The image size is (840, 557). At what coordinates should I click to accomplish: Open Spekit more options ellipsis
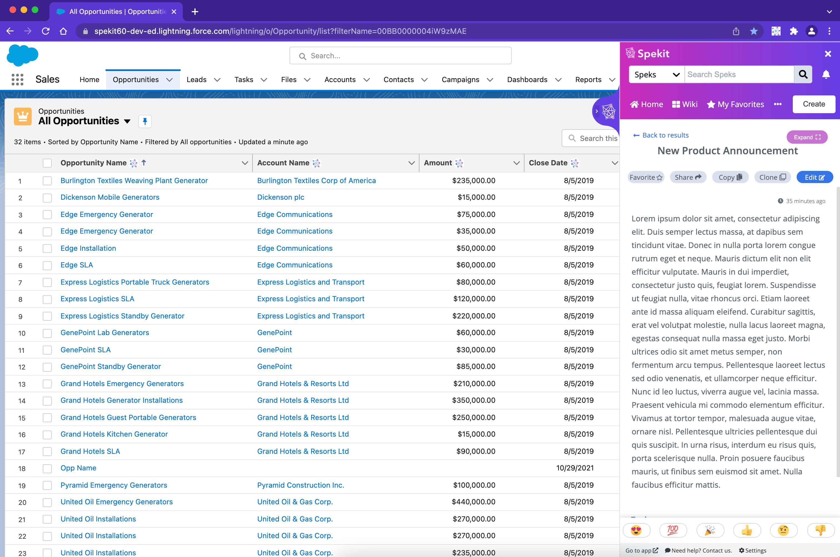tap(778, 104)
